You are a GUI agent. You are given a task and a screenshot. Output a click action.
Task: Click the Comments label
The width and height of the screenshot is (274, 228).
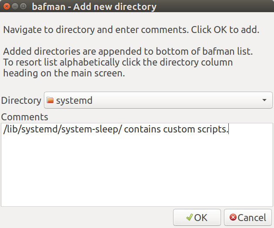tap(25, 117)
